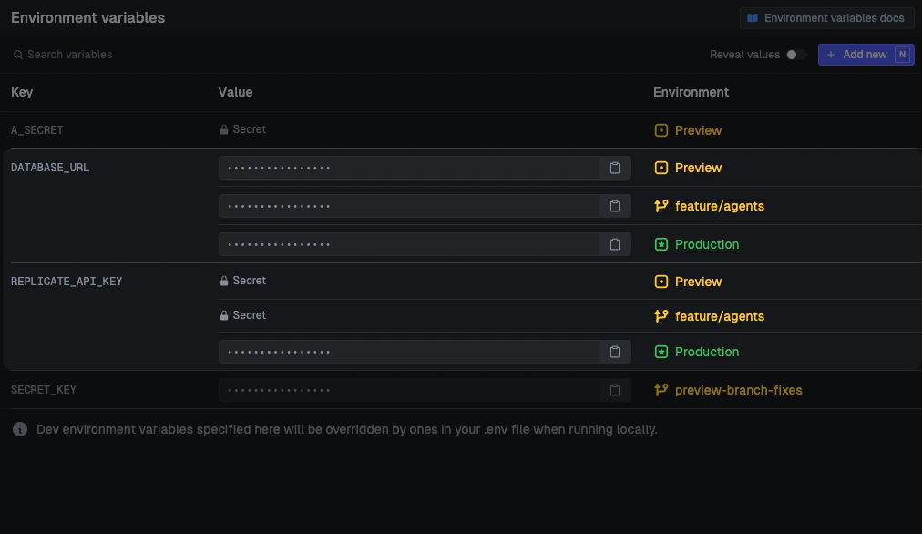Click the info icon in the dev environment note
922x534 pixels.
19,429
